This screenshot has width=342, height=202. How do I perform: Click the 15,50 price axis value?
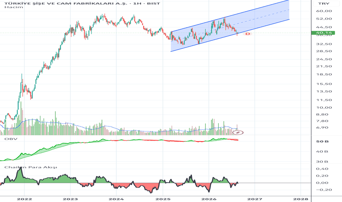tap(324, 84)
